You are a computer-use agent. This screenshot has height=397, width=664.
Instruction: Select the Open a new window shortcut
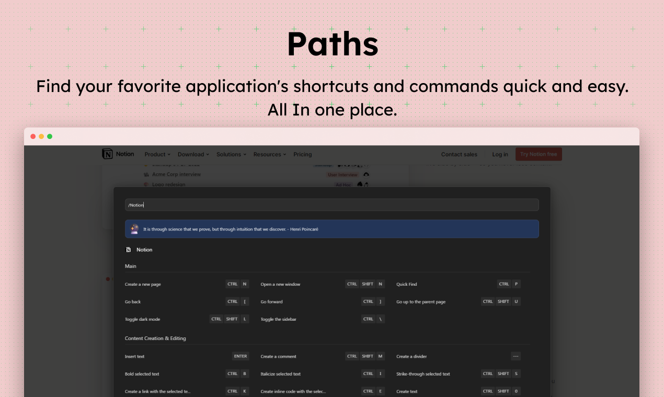pyautogui.click(x=323, y=284)
